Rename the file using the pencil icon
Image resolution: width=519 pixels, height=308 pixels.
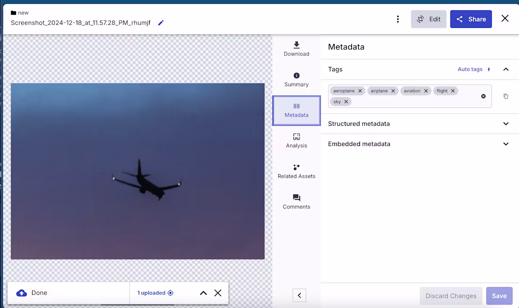coord(160,22)
